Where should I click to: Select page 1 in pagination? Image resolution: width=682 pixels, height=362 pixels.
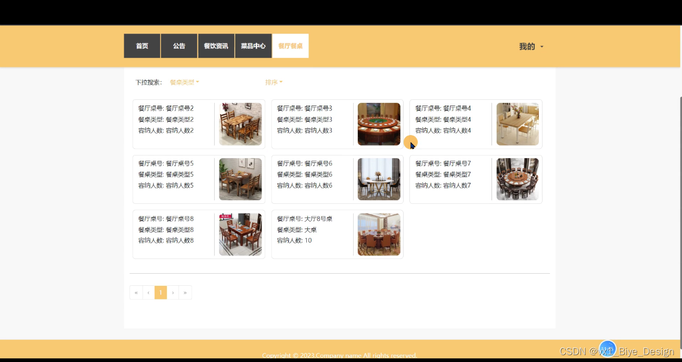(x=161, y=293)
